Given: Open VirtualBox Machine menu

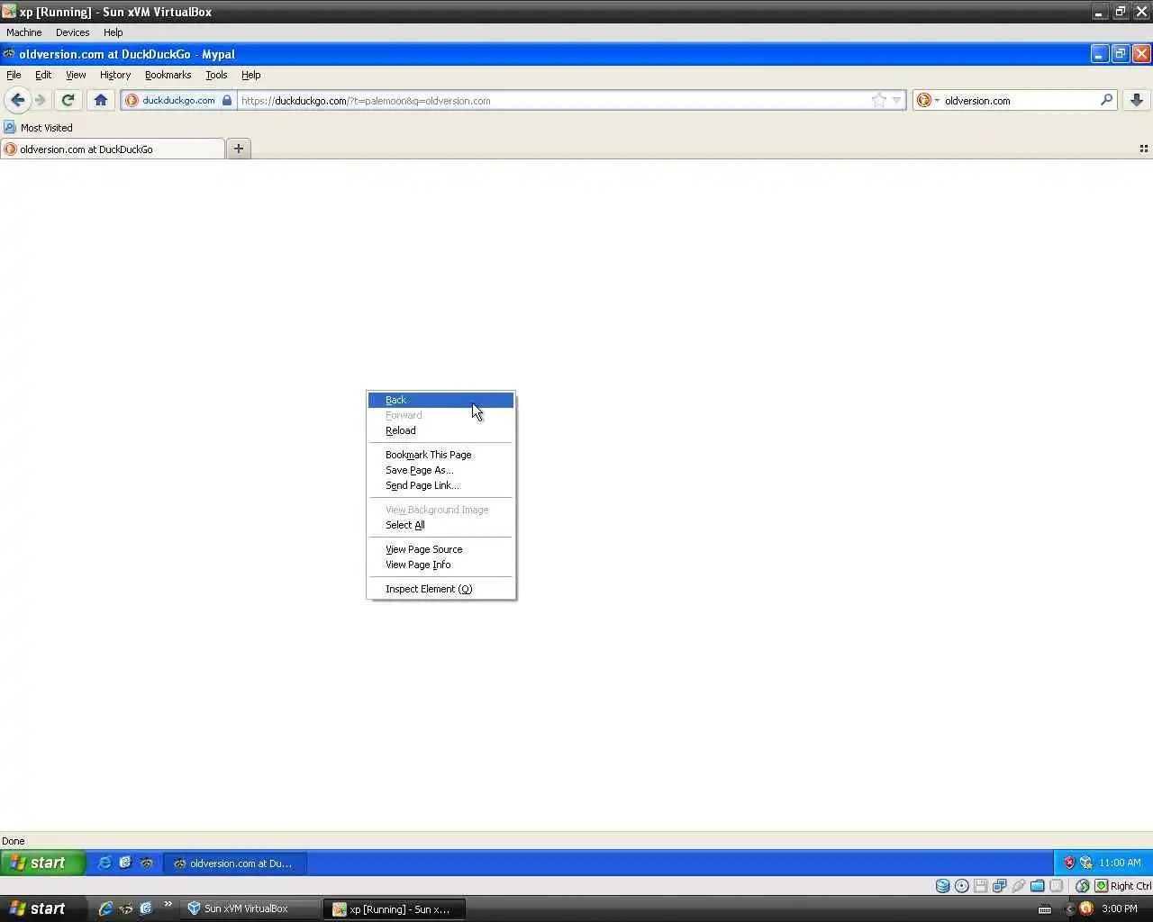Looking at the screenshot, I should 24,32.
